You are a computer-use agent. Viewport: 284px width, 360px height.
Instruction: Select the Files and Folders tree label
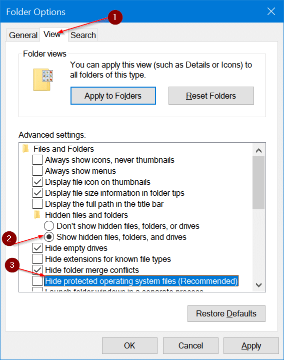[x=63, y=149]
